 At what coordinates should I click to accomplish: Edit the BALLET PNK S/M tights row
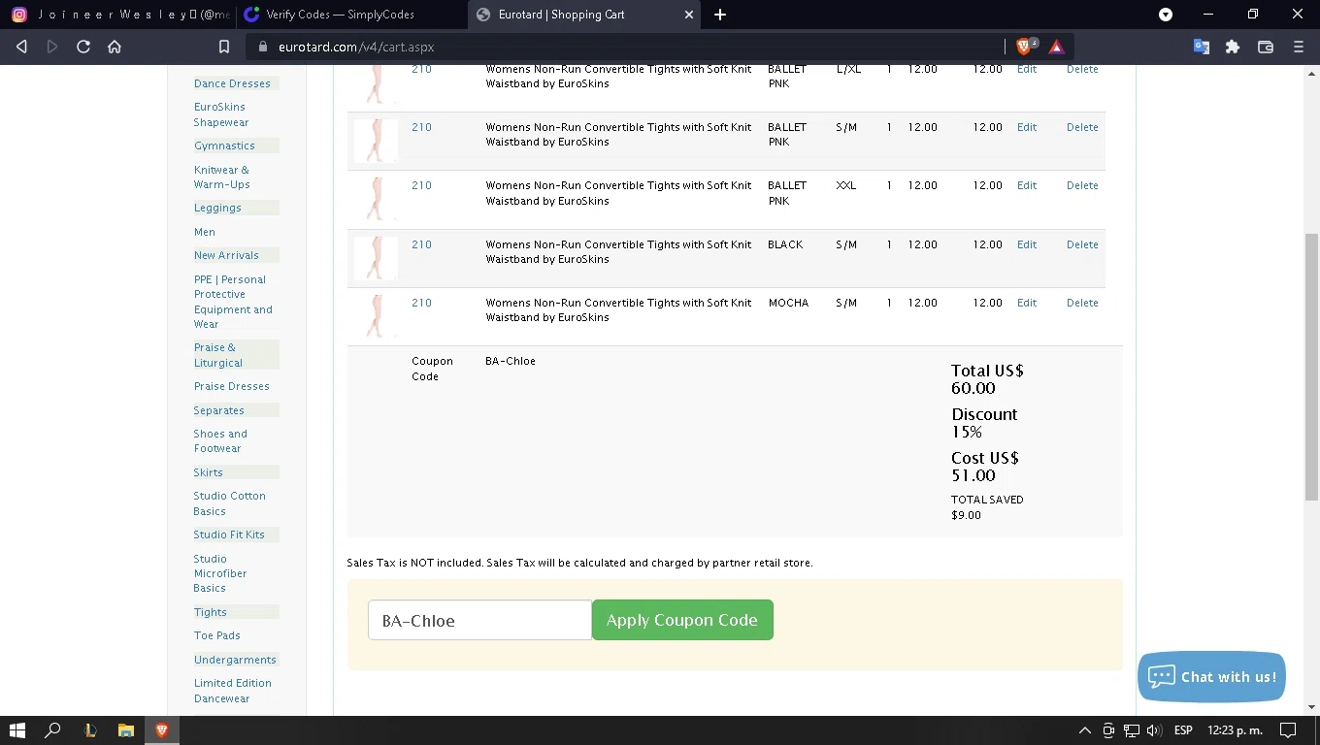(x=1027, y=127)
